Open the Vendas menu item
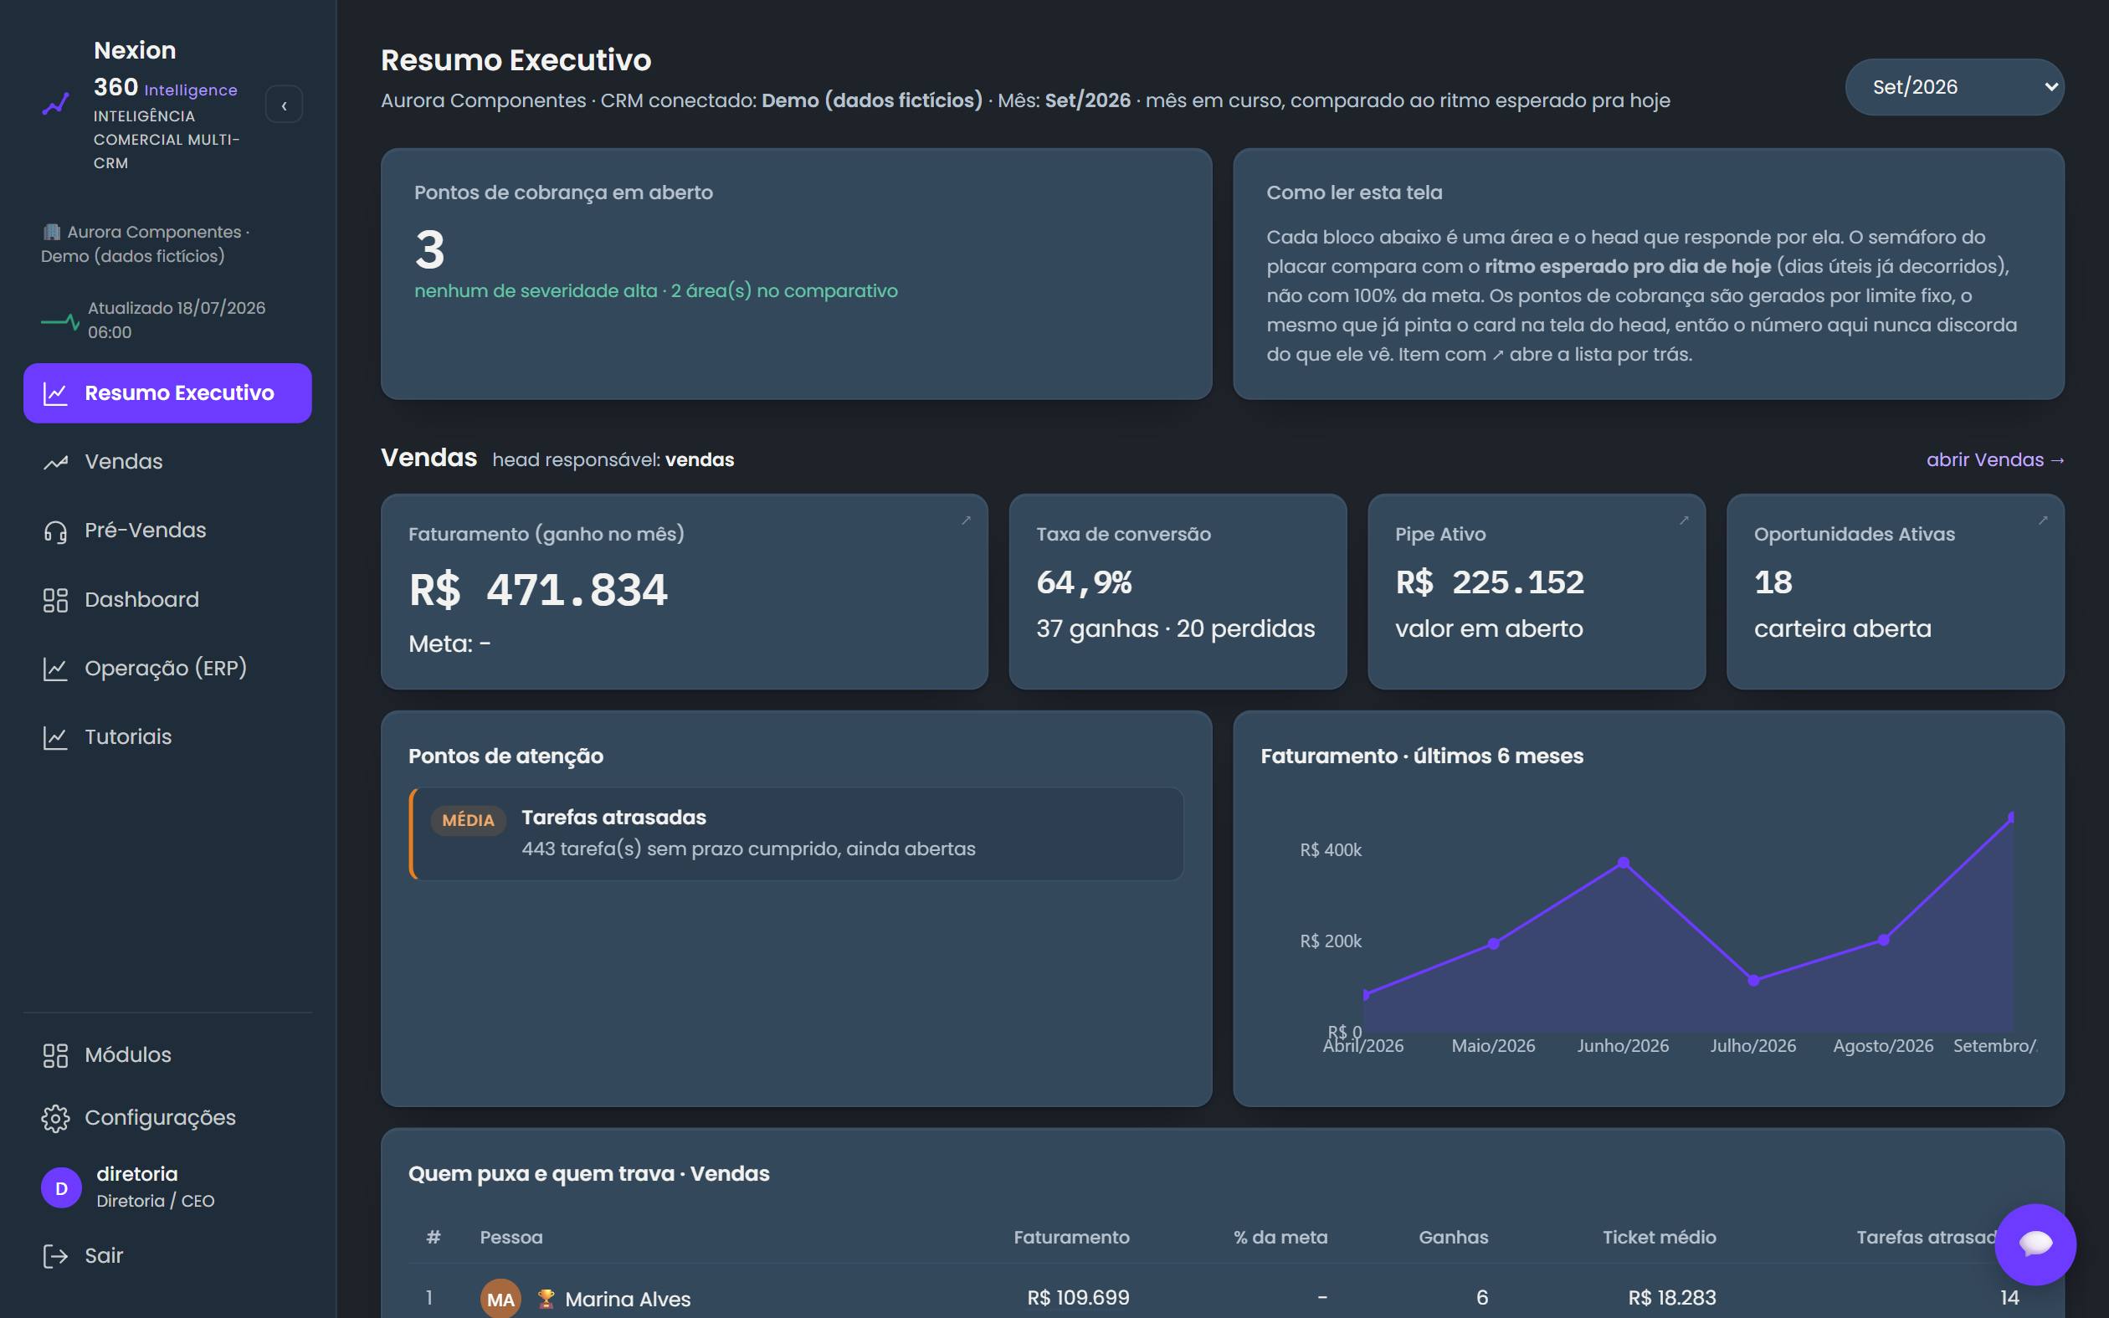The height and width of the screenshot is (1318, 2109). point(167,462)
